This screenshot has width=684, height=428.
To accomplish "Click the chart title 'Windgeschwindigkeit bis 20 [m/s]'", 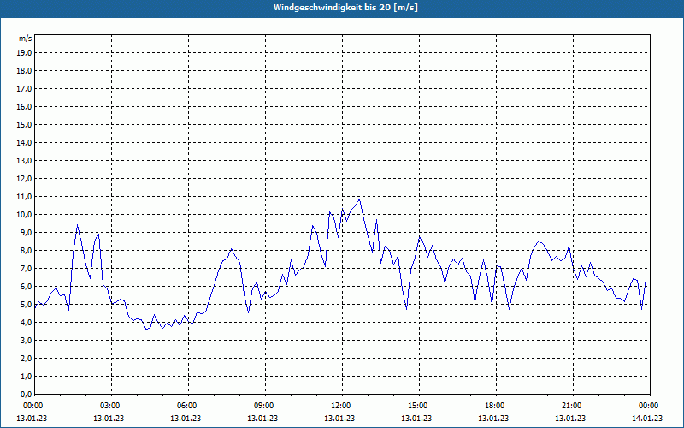I will pyautogui.click(x=346, y=8).
